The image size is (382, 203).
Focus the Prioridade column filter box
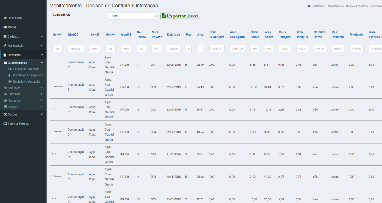click(356, 49)
